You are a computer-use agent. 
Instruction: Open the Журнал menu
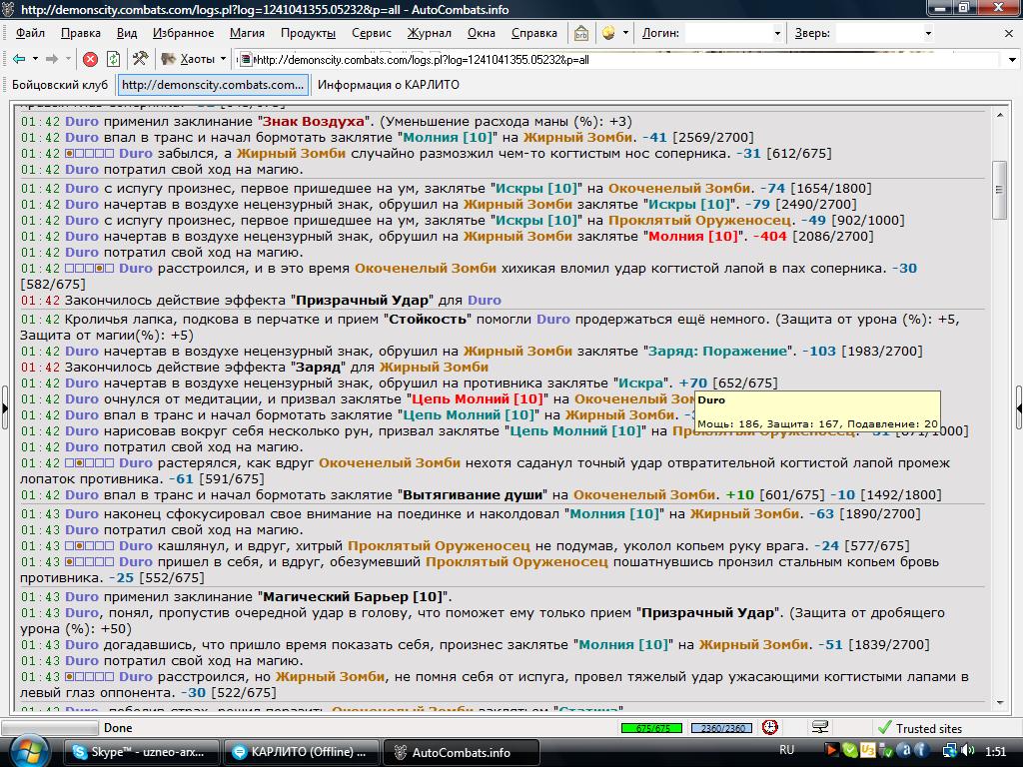tap(429, 33)
